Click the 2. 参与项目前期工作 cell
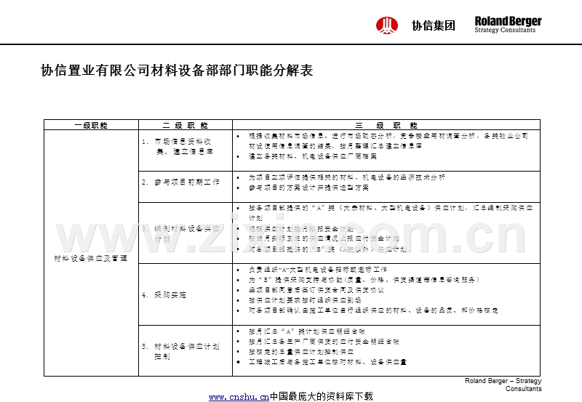The image size is (582, 402). point(186,187)
